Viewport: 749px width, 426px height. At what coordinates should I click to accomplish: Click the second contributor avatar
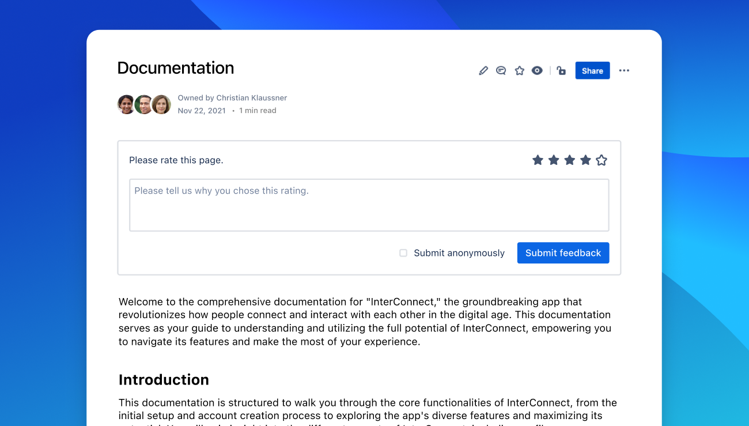pyautogui.click(x=144, y=104)
